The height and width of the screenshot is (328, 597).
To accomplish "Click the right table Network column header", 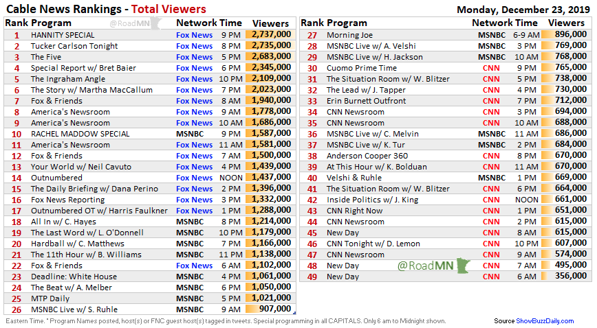I will (x=492, y=23).
